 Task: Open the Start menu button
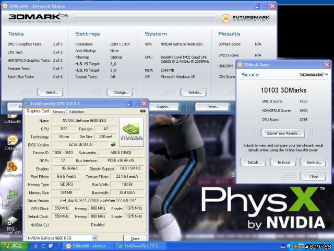click(15, 246)
